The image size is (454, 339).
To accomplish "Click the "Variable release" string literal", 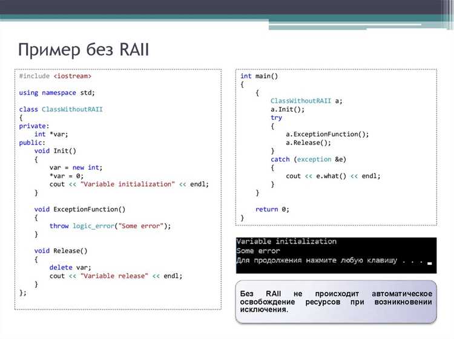I will click(114, 276).
